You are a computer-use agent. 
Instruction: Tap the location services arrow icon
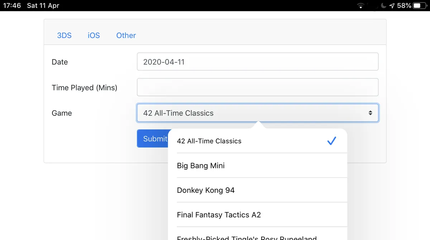pos(392,6)
